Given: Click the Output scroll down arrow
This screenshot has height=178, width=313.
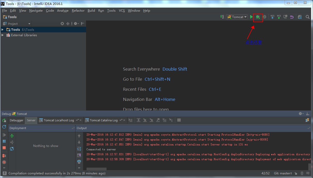Looking at the screenshot, I should (x=79, y=142).
